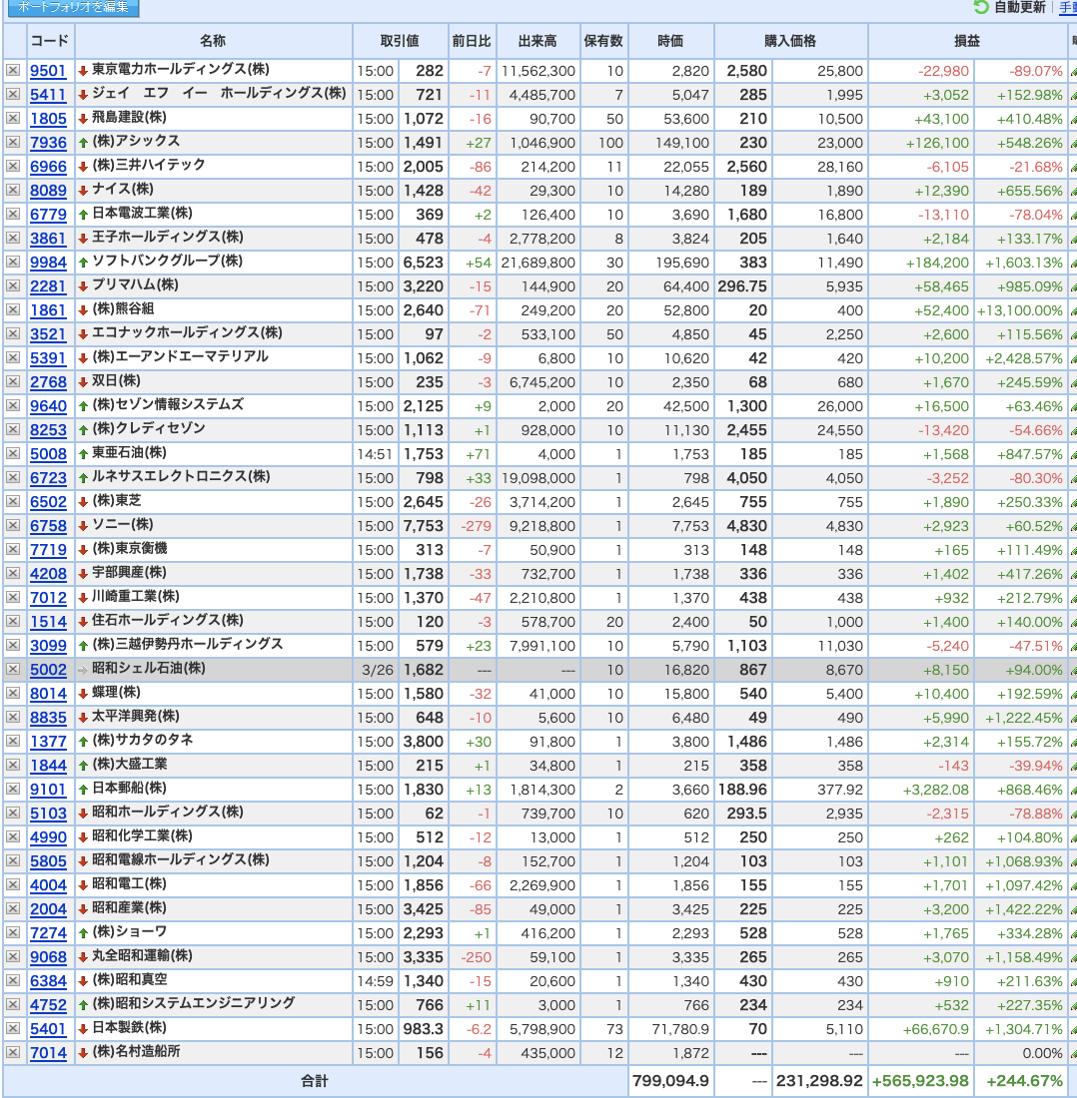
Task: Click loss value -22,980
Action: pos(943,71)
